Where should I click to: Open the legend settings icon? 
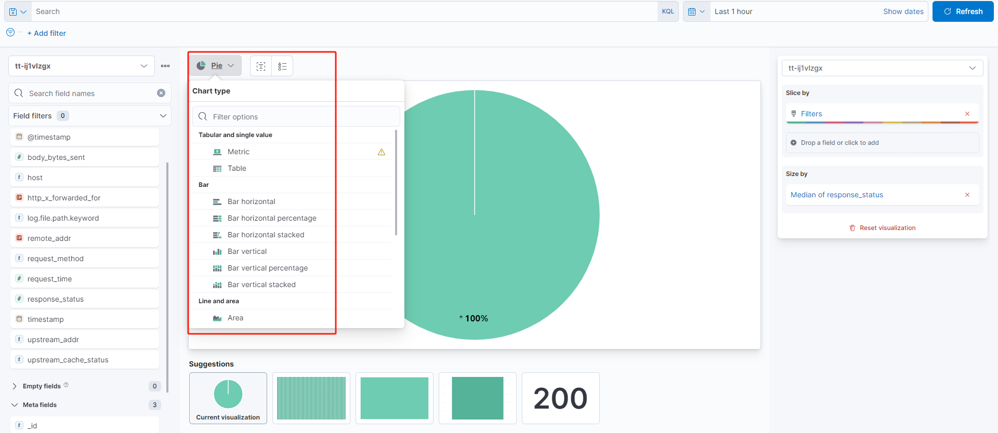pos(282,66)
